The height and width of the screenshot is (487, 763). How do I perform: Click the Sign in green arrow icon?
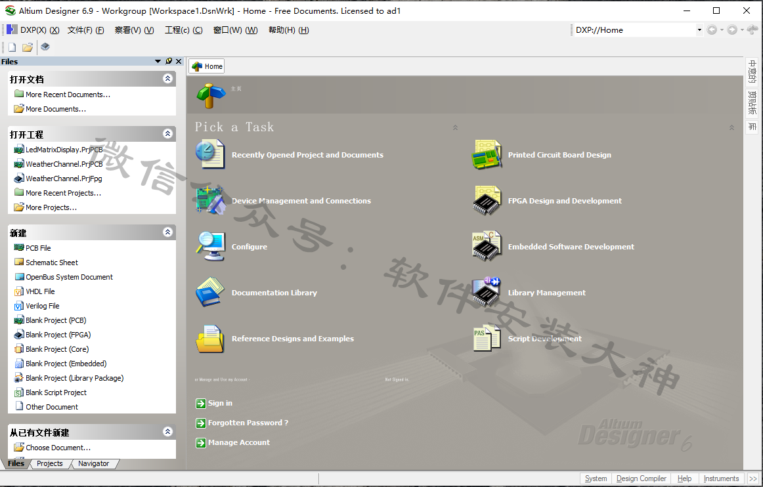coord(201,404)
